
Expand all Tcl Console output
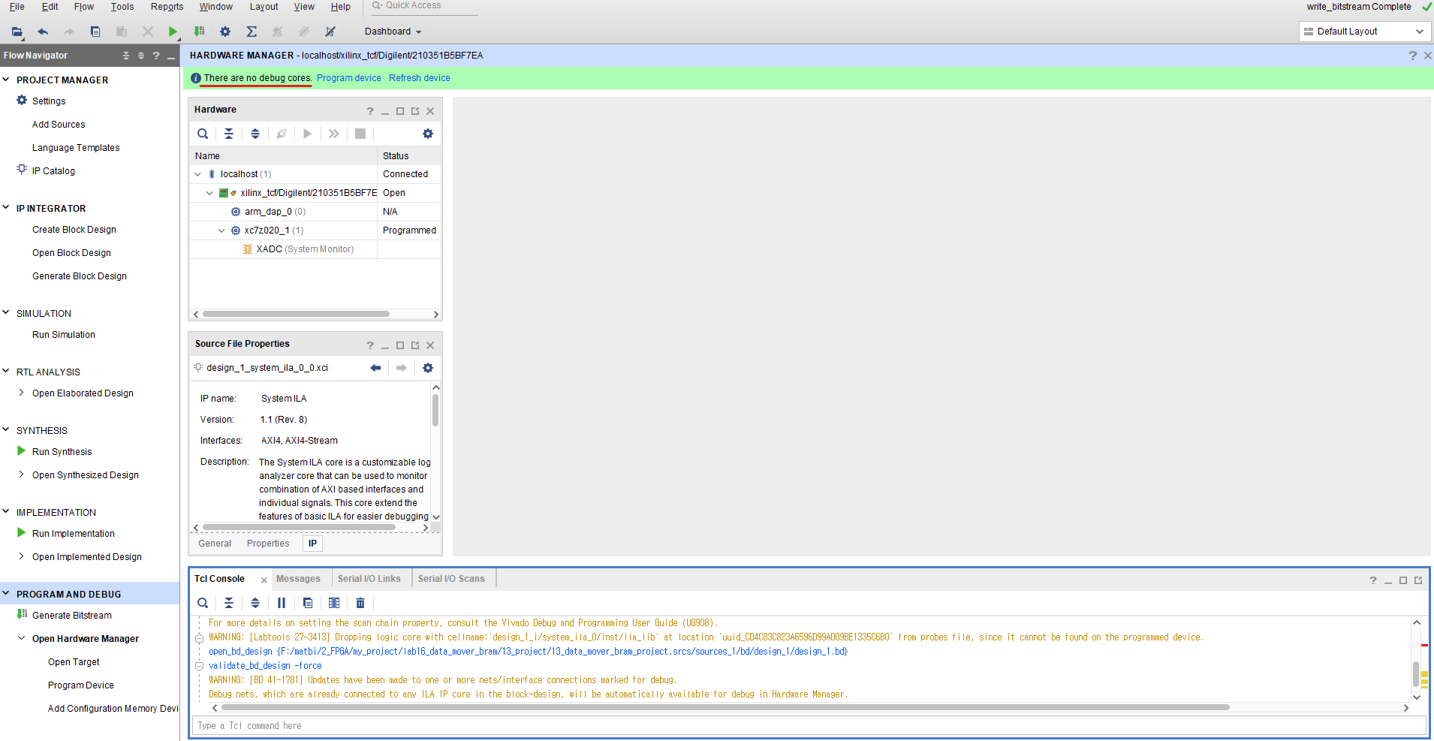(x=255, y=603)
